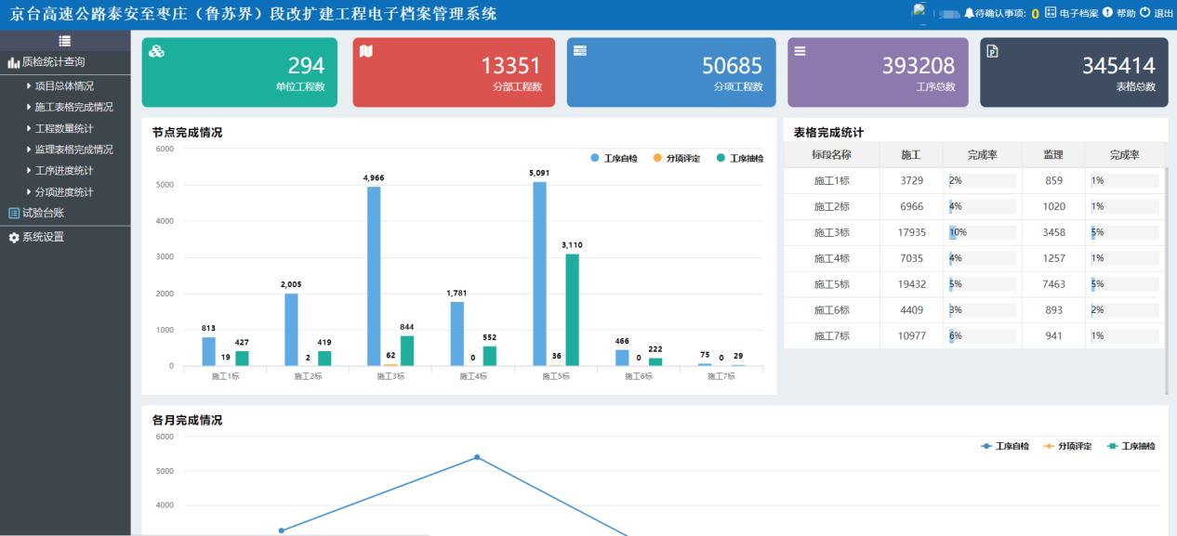Click value 1257 in 施工4标 row
The width and height of the screenshot is (1177, 536).
[x=1053, y=258]
